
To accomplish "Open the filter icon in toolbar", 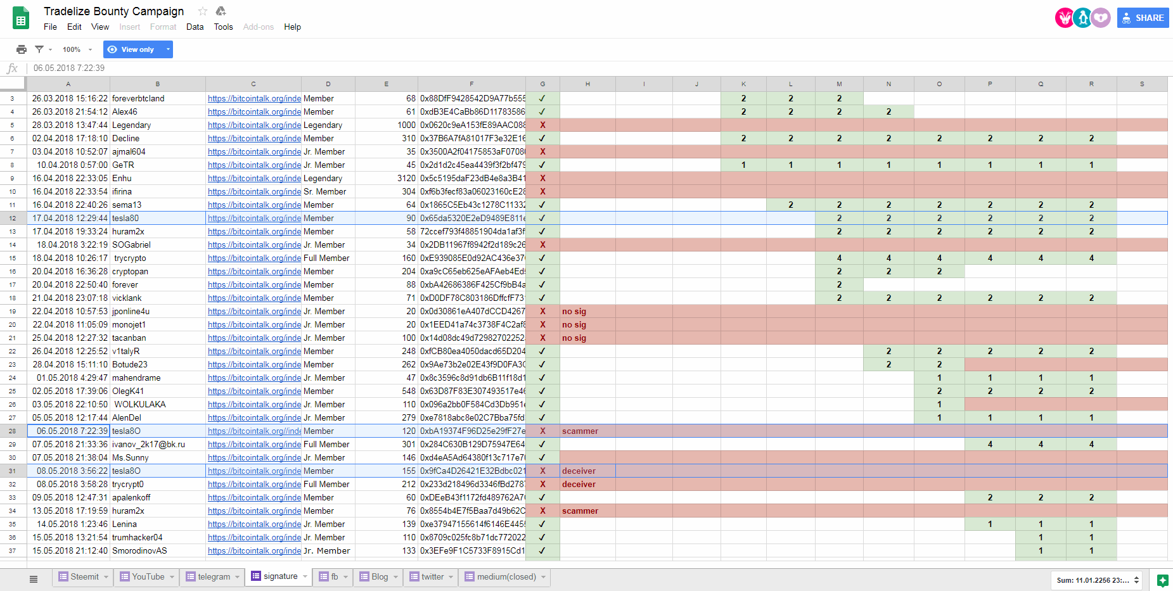I will tap(39, 49).
